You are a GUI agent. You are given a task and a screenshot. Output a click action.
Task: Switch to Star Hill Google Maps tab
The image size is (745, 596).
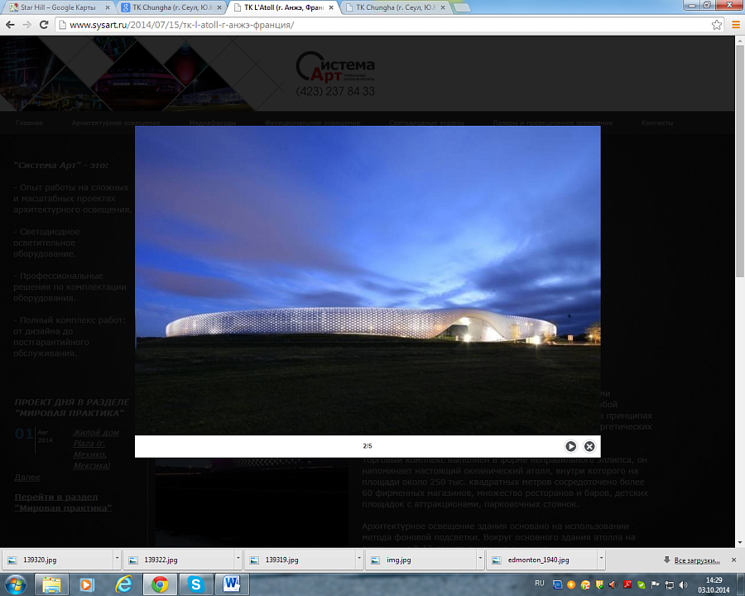[56, 7]
